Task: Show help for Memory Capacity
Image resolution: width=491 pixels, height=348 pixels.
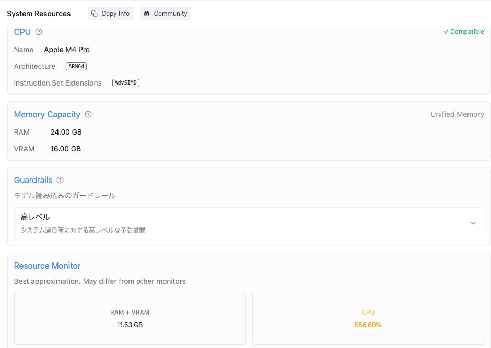Action: pos(88,114)
